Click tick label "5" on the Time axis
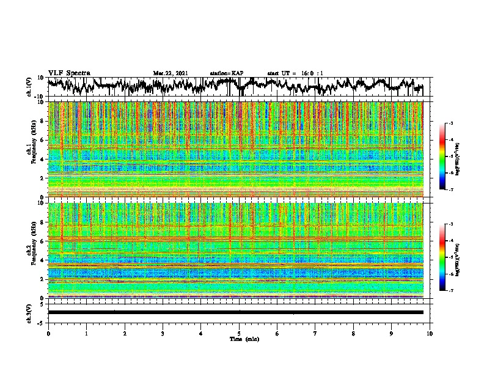This screenshot has height=374, width=484. pyautogui.click(x=239, y=334)
